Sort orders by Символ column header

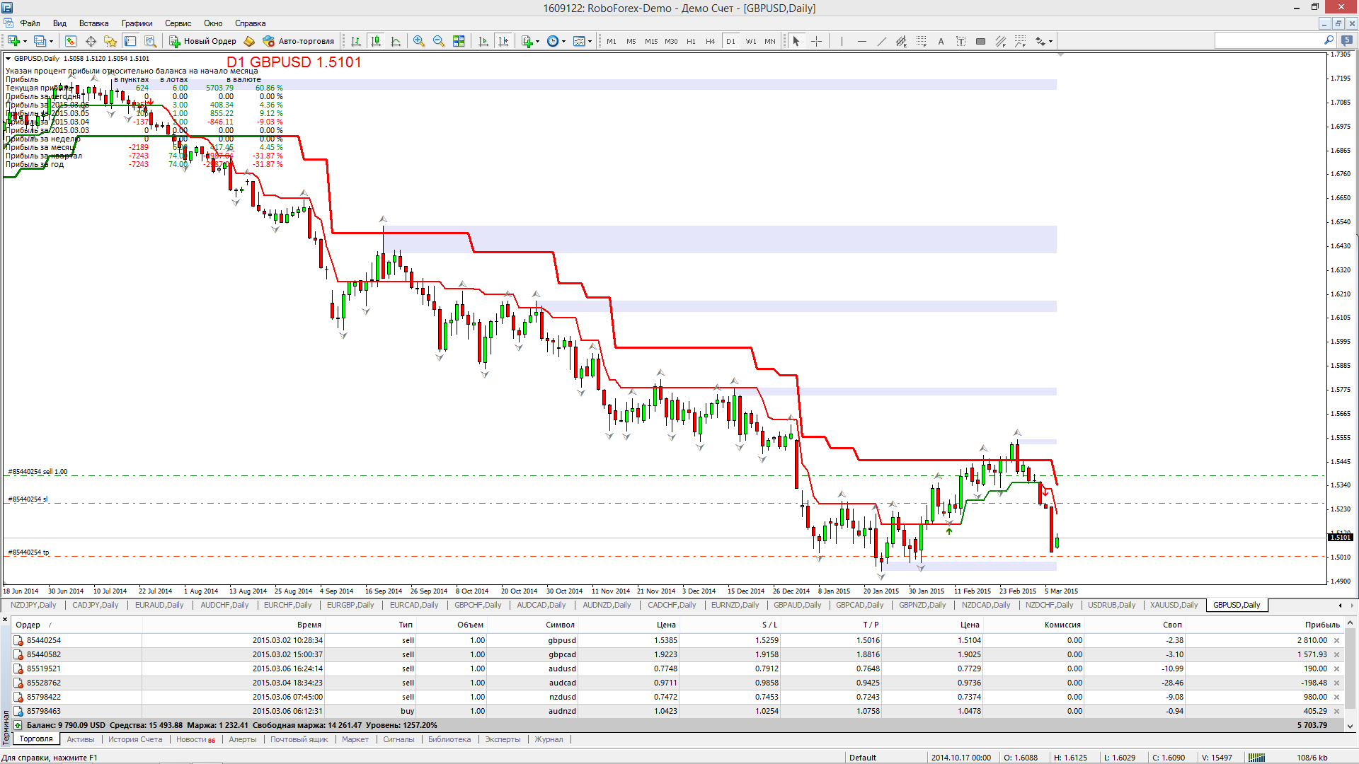(x=561, y=625)
